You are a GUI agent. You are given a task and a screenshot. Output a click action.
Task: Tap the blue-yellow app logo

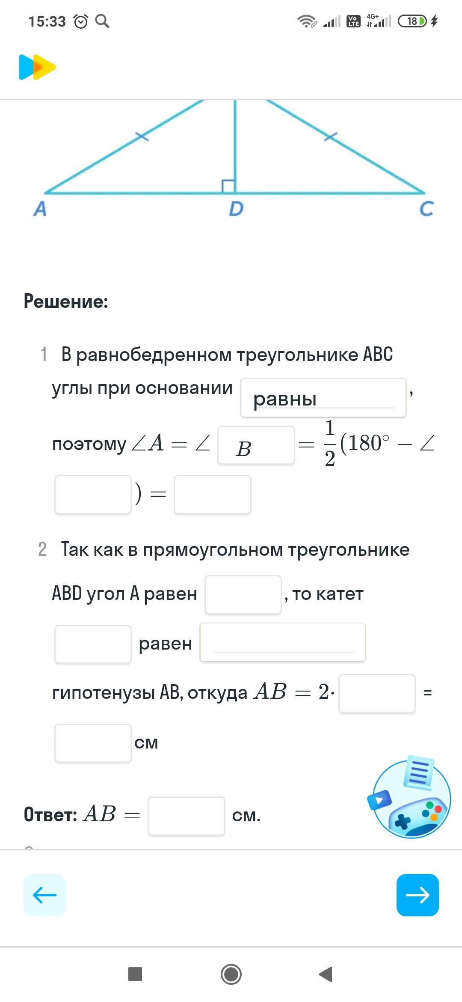37,67
